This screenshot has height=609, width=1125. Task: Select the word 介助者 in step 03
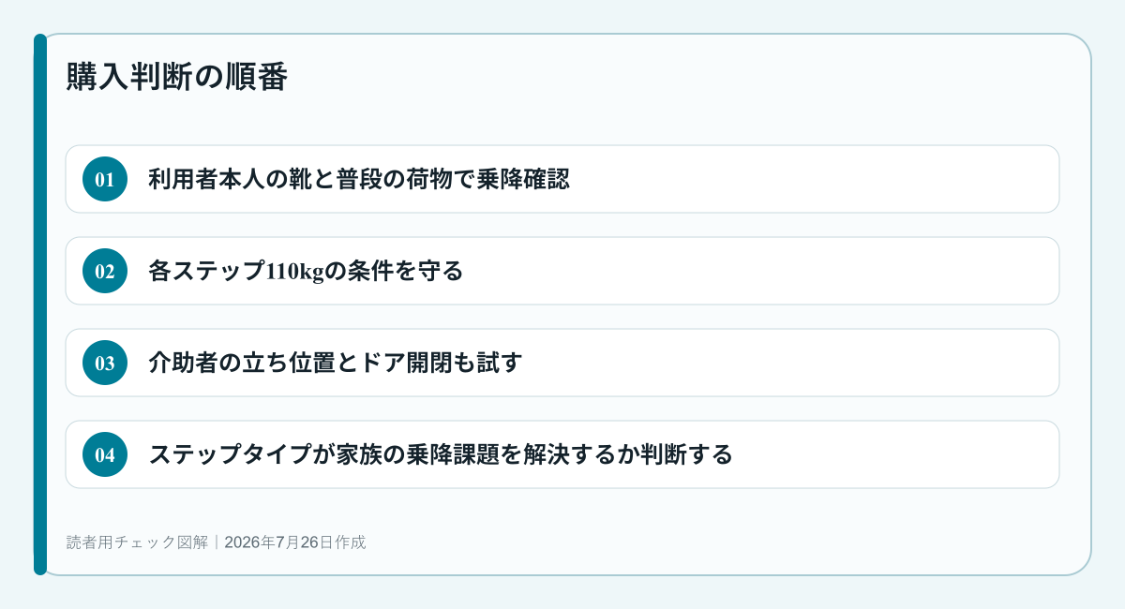(x=183, y=363)
